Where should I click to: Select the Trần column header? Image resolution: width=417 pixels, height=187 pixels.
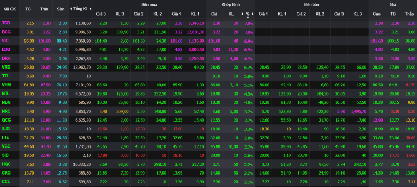44,9
